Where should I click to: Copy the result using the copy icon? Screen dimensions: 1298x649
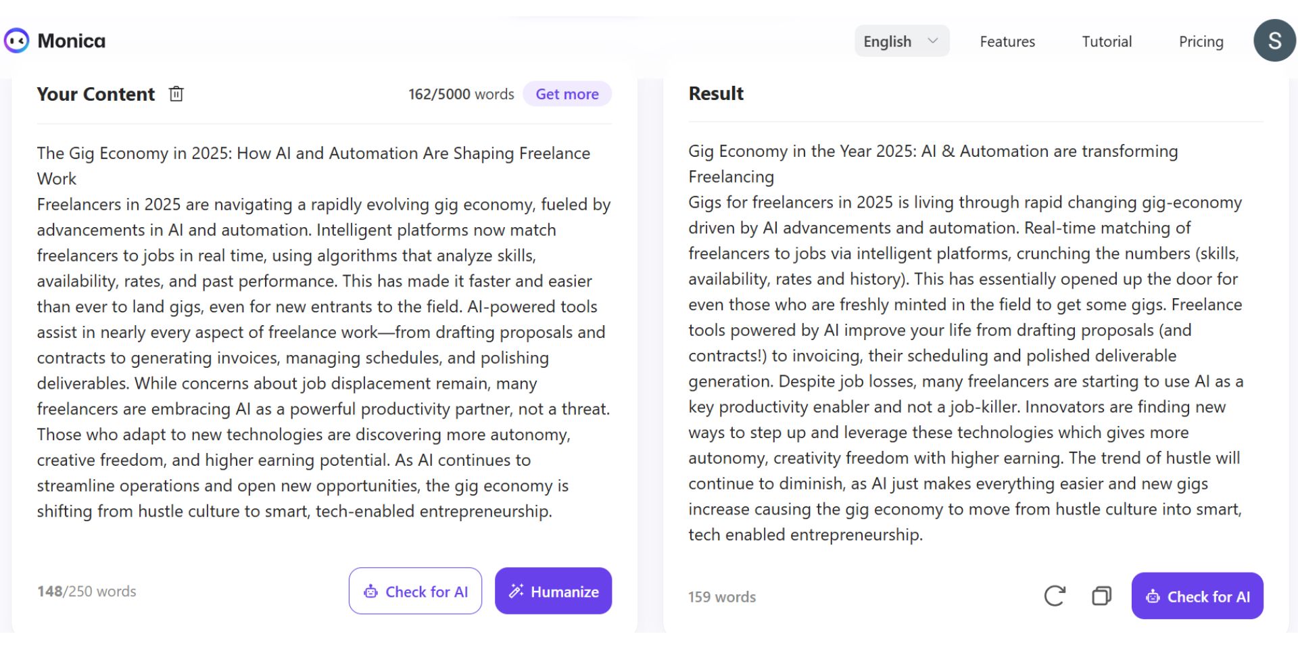tap(1101, 596)
